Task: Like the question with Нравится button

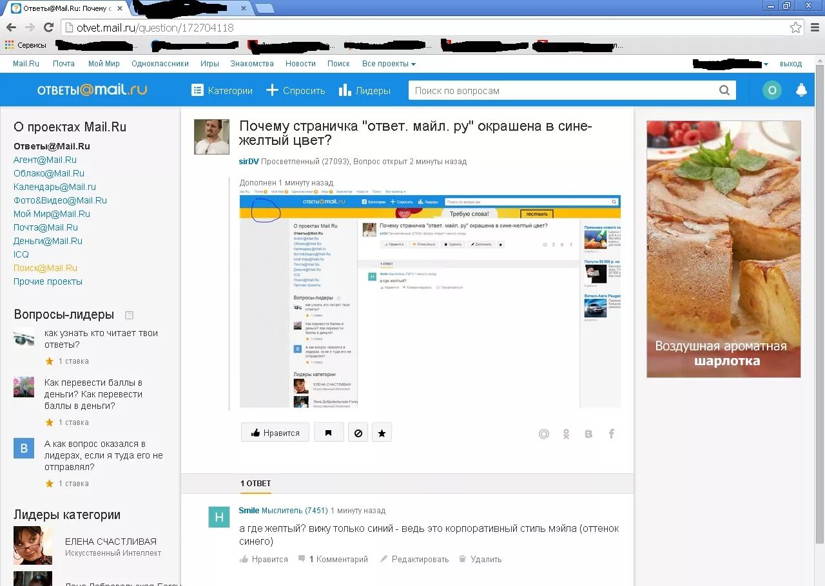Action: point(275,433)
